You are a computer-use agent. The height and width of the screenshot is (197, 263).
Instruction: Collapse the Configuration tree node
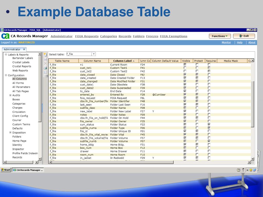(6, 75)
